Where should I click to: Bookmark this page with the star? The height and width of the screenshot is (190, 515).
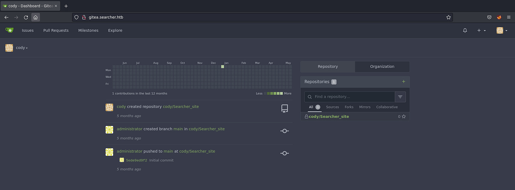pos(449,17)
